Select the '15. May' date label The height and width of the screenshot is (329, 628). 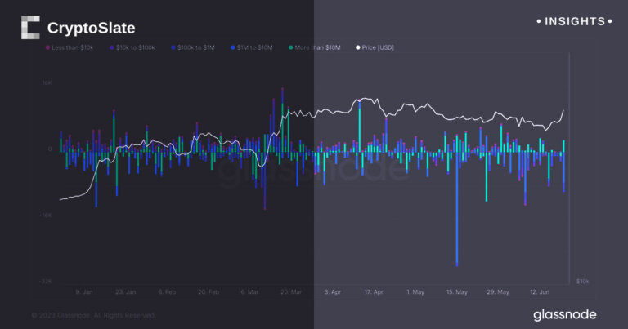pyautogui.click(x=457, y=292)
